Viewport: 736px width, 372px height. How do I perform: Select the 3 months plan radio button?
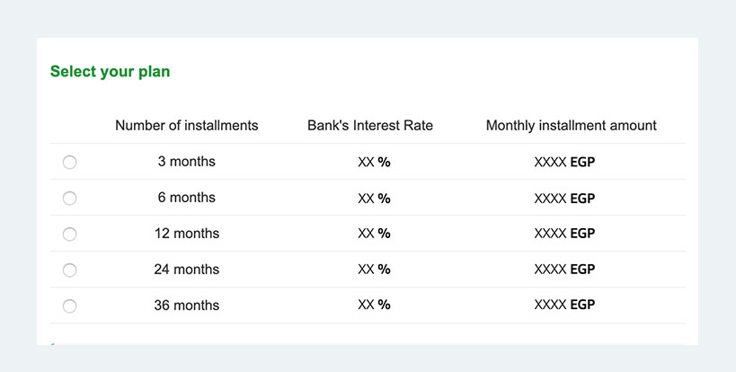[x=69, y=163]
